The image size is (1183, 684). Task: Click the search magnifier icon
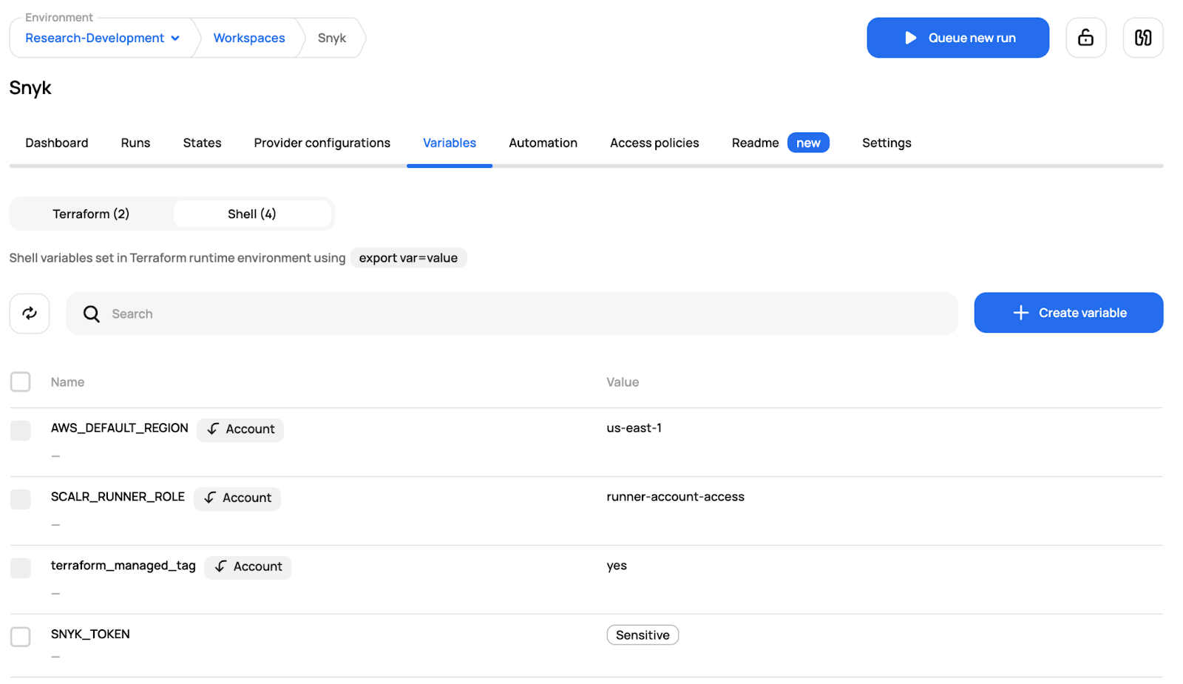coord(92,314)
